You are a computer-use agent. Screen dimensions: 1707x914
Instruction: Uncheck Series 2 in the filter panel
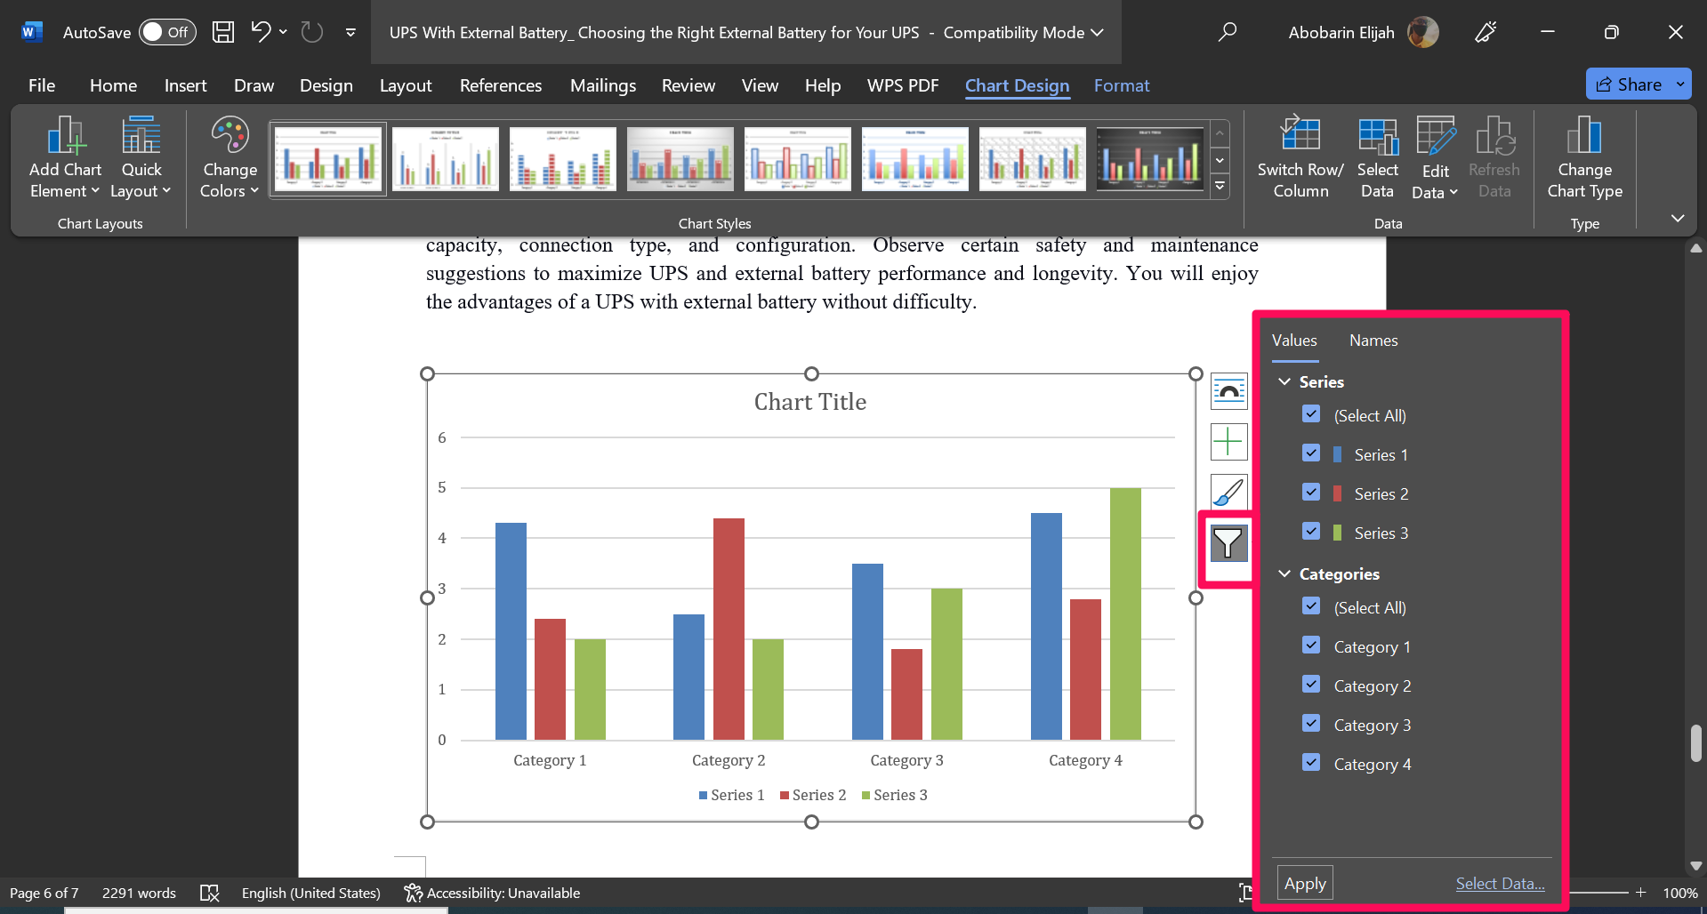[x=1310, y=492]
